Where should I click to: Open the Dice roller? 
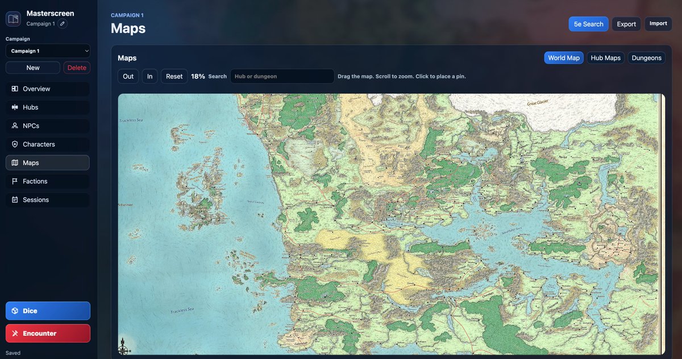tap(48, 311)
